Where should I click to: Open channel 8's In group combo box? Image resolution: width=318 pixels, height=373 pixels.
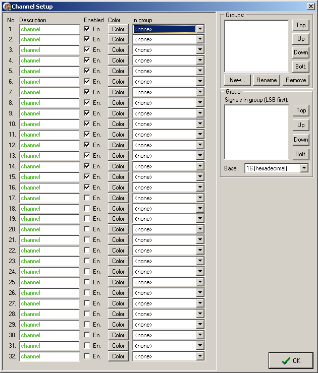tap(200, 103)
